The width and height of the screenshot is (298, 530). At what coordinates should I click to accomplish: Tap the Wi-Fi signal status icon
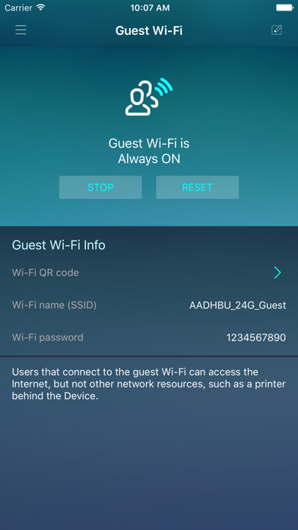(41, 8)
